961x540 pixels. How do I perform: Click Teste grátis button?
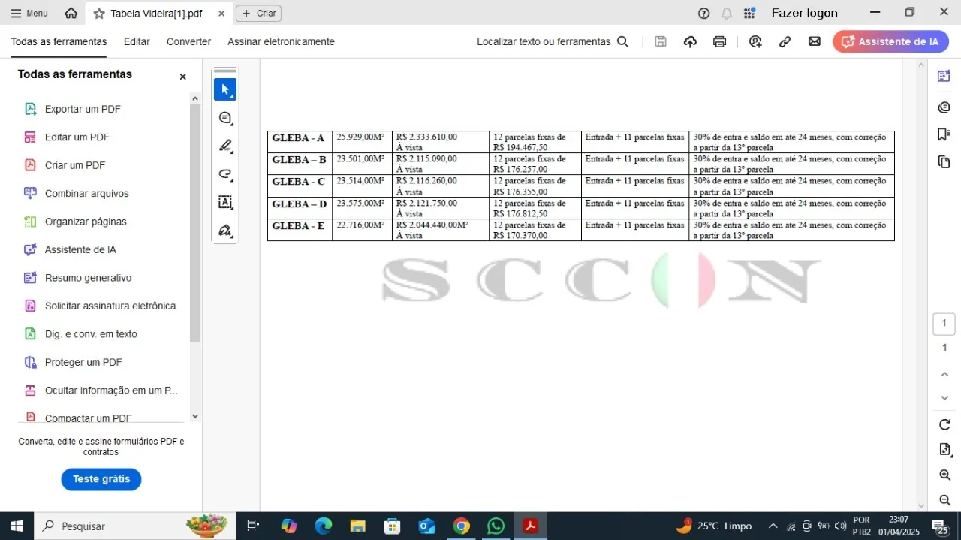coord(101,479)
